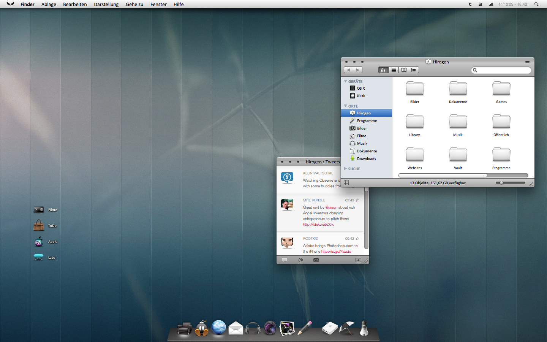Select the Programme folder icon in the file area
The height and width of the screenshot is (342, 547).
click(x=501, y=154)
